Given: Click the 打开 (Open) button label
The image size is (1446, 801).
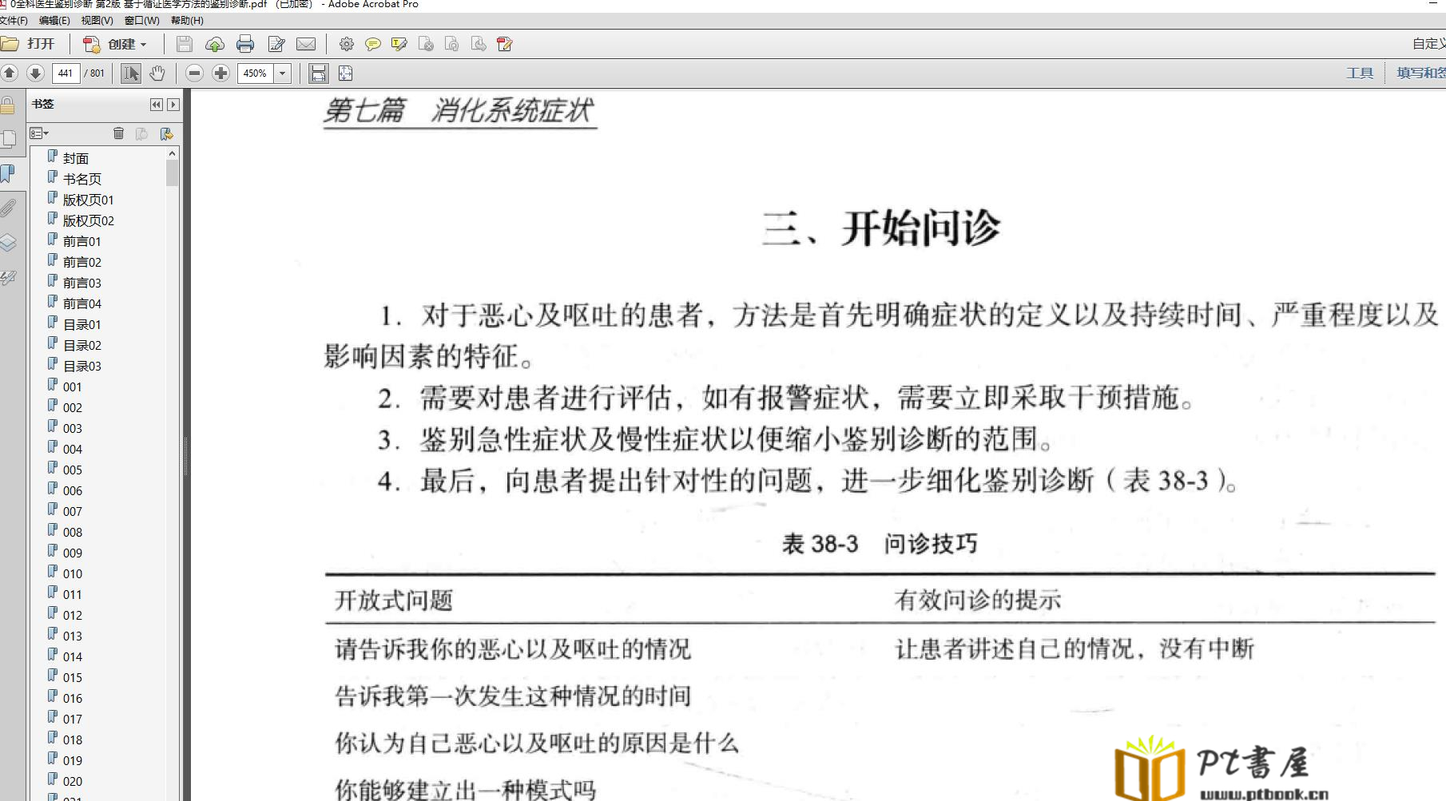Looking at the screenshot, I should tap(41, 44).
